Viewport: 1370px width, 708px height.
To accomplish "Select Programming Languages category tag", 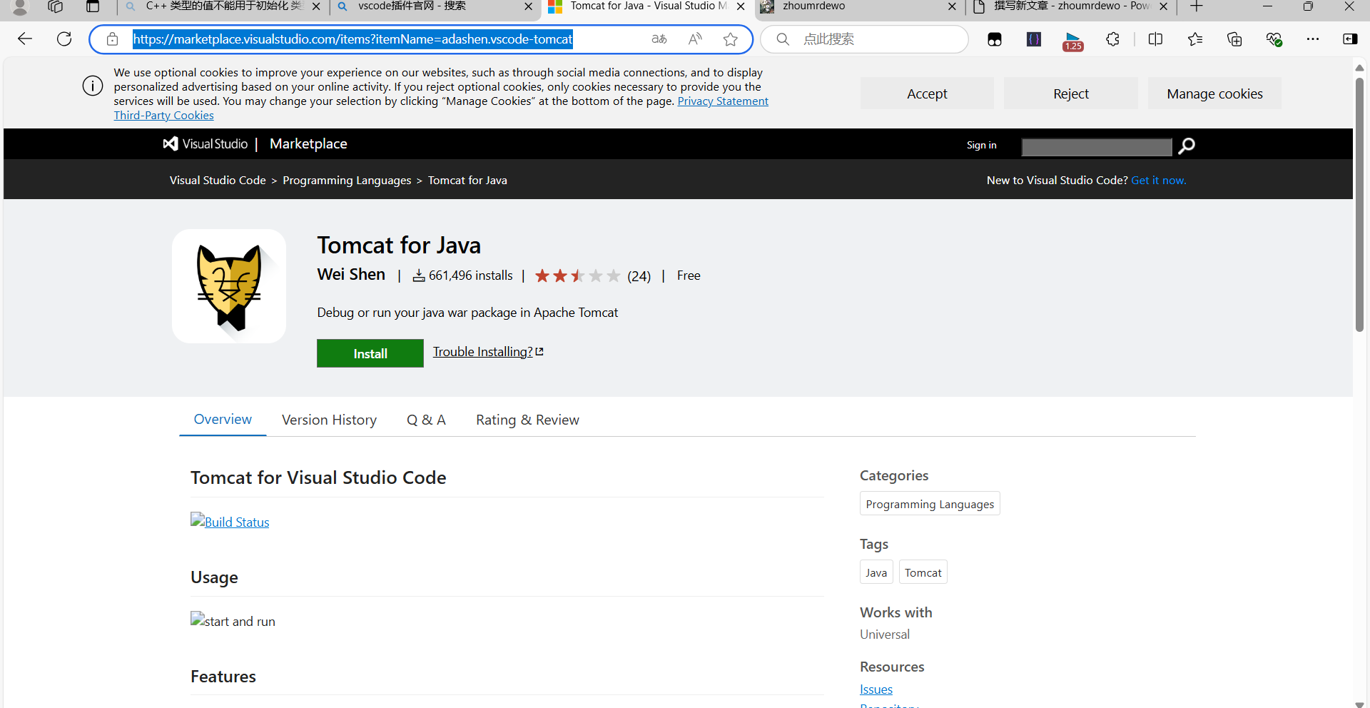I will (x=930, y=504).
